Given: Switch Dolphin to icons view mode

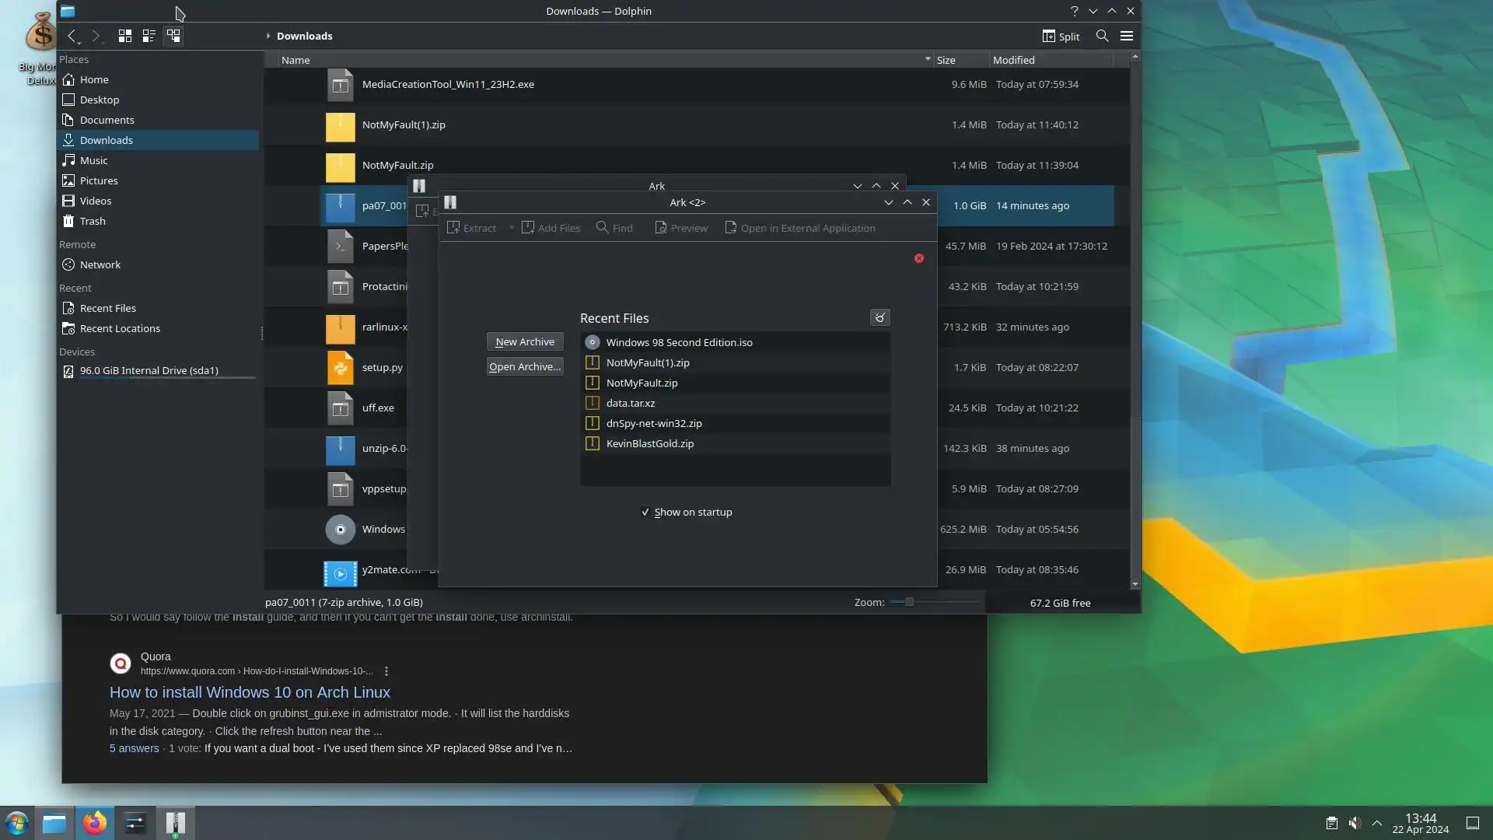Looking at the screenshot, I should click(x=124, y=36).
